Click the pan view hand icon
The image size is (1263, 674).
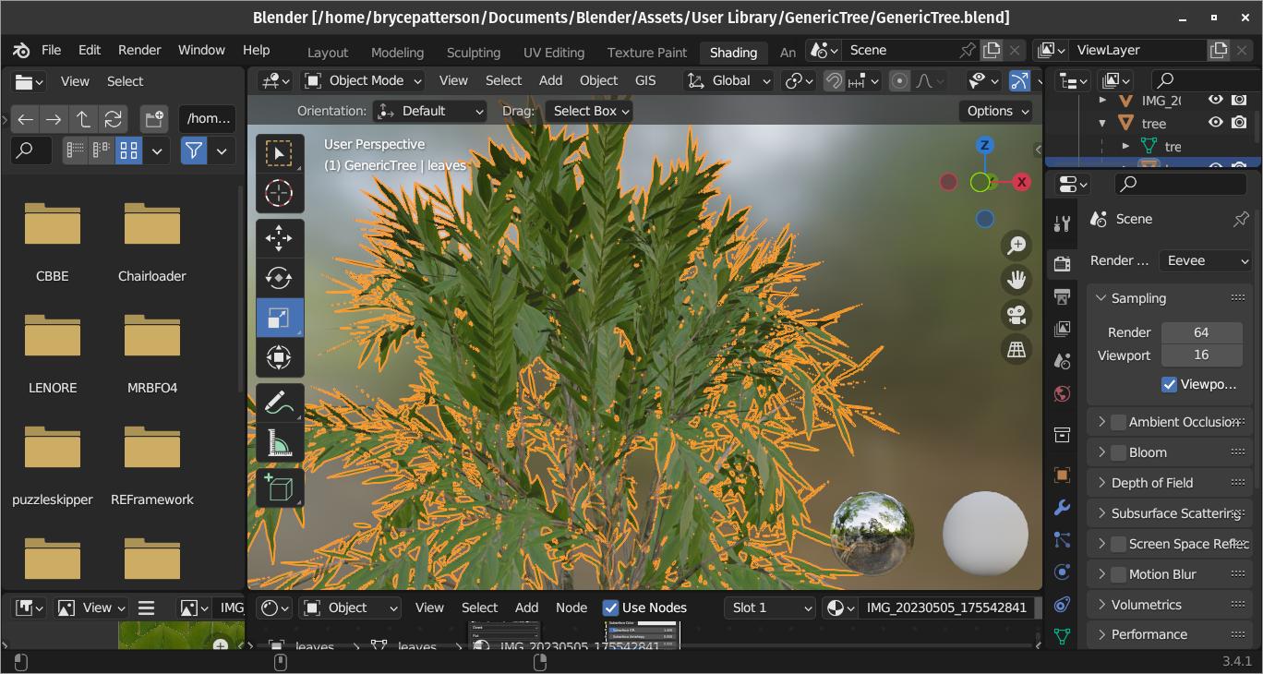tap(1016, 280)
